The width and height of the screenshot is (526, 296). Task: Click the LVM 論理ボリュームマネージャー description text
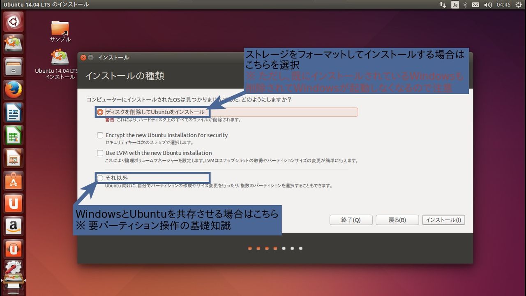click(232, 161)
